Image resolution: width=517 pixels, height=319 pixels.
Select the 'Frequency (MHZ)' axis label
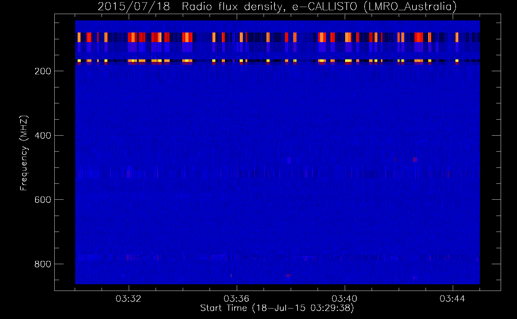[x=24, y=153]
